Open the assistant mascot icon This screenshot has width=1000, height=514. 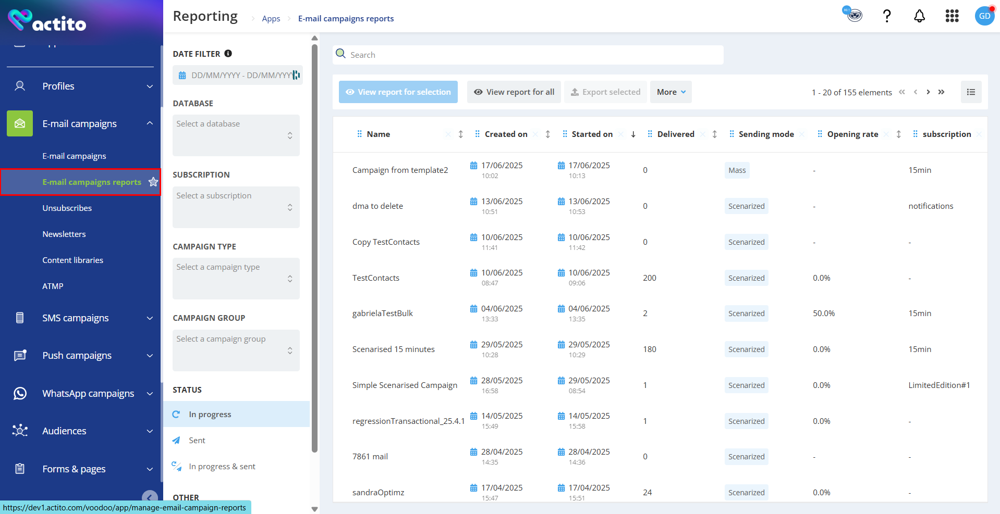[852, 14]
